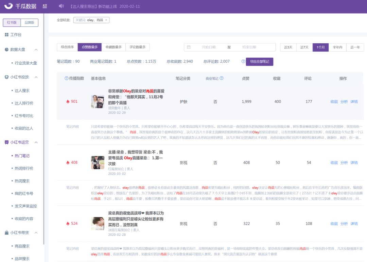367x262 pixels.
Task: Click the flame icon beside score 524
Action: click(x=68, y=223)
